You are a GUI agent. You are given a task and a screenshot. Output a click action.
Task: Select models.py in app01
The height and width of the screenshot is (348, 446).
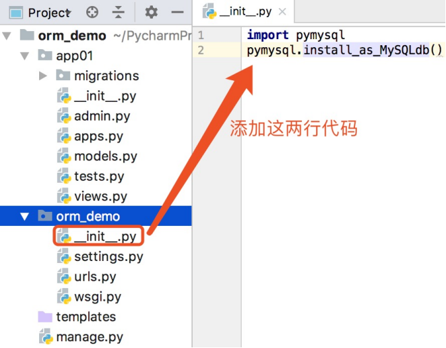105,156
